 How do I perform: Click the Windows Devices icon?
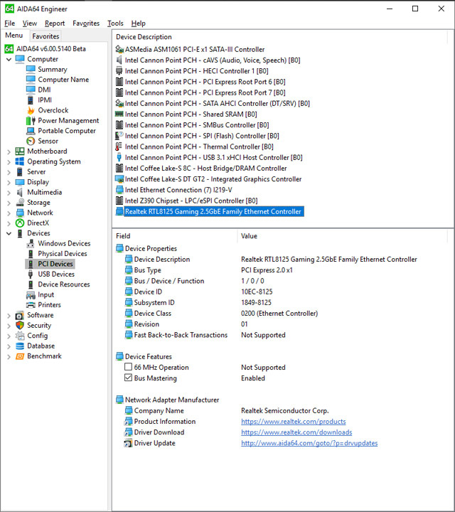click(x=31, y=244)
